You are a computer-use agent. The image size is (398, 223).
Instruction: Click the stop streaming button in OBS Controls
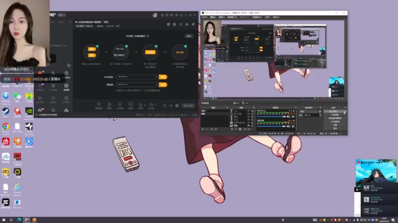tap(333, 111)
